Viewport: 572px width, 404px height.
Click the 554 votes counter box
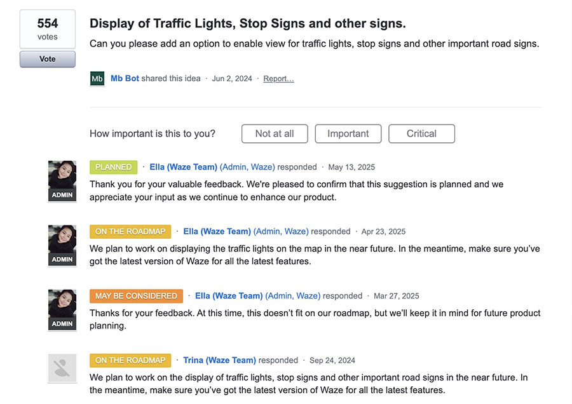click(x=48, y=29)
